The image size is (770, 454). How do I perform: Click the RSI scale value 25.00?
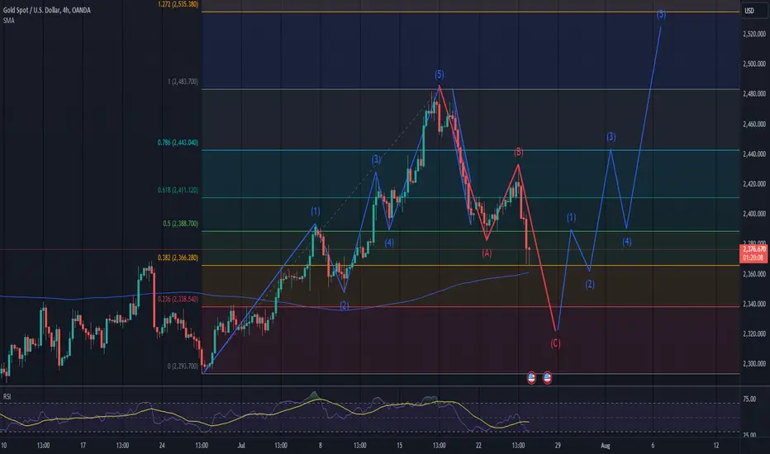749,435
